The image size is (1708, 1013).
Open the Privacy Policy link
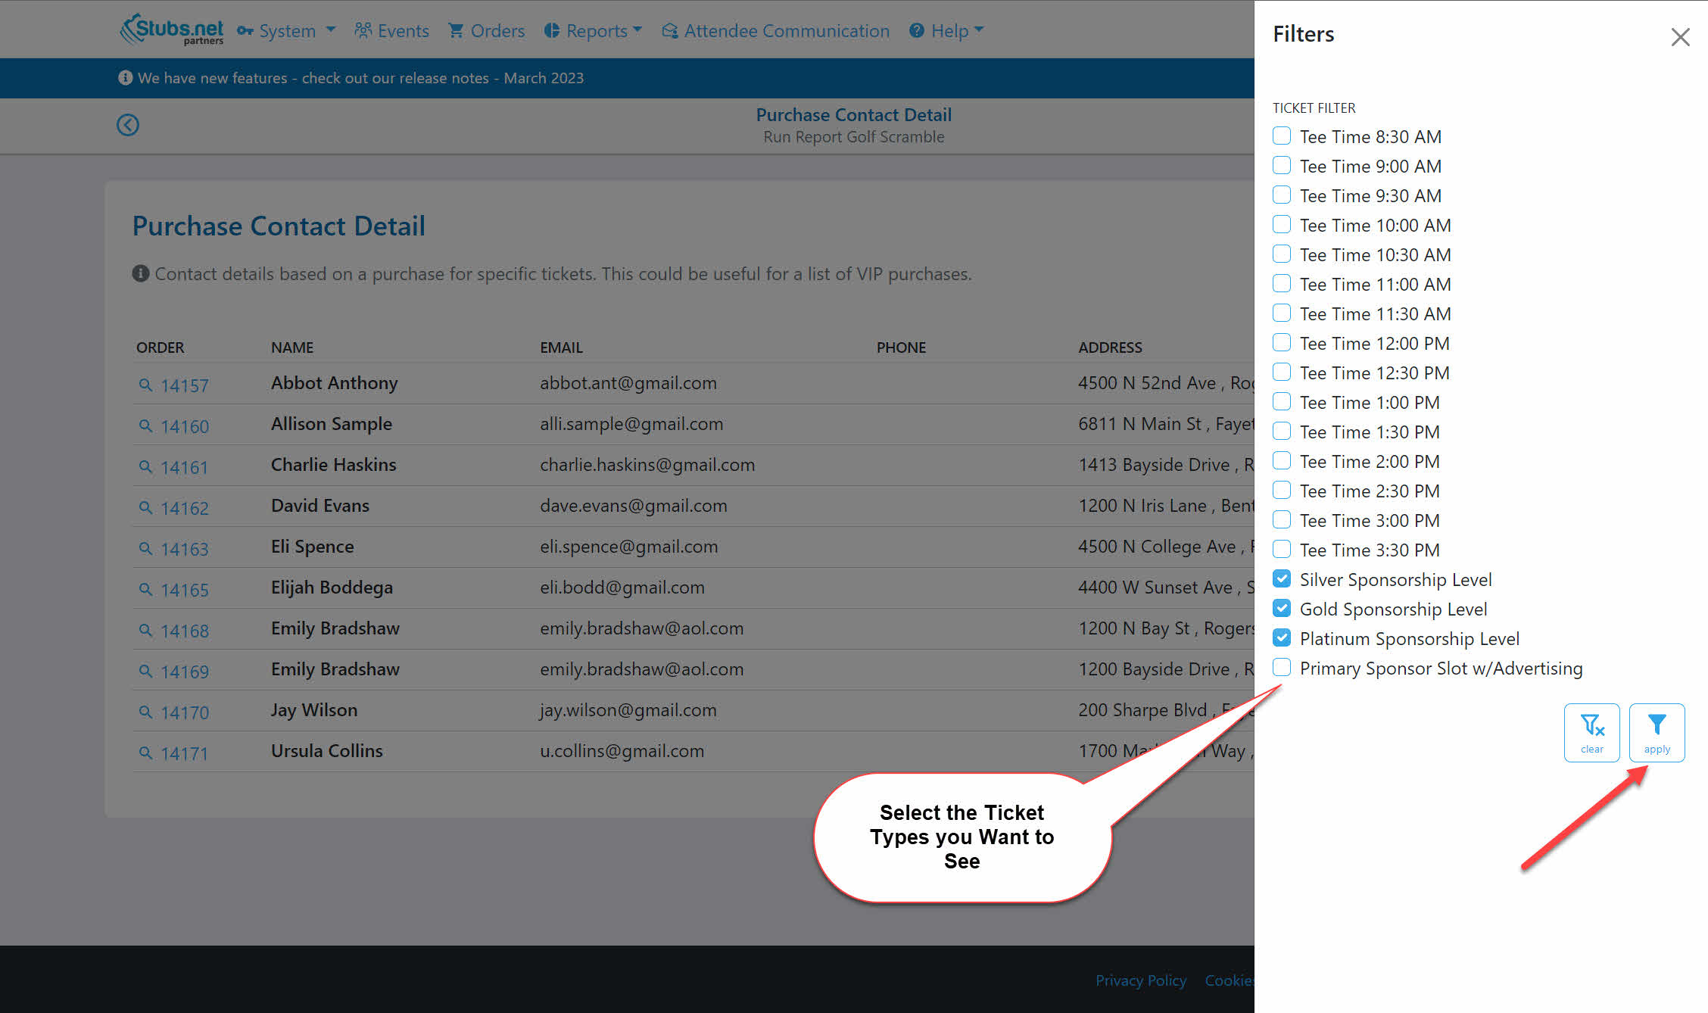click(x=1141, y=980)
